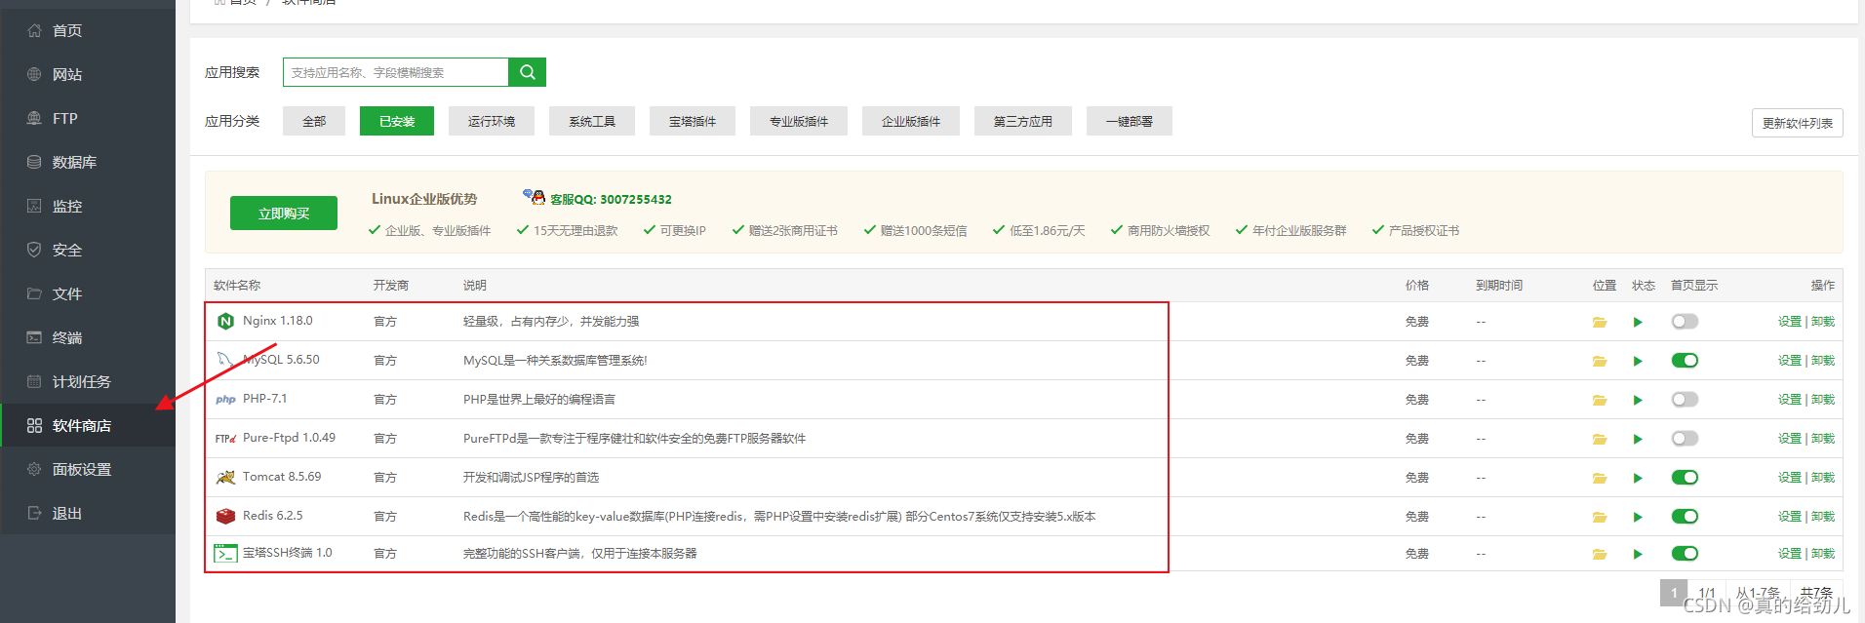1865x623 pixels.
Task: Click 设置 for PHP-7.1
Action: pyautogui.click(x=1790, y=400)
